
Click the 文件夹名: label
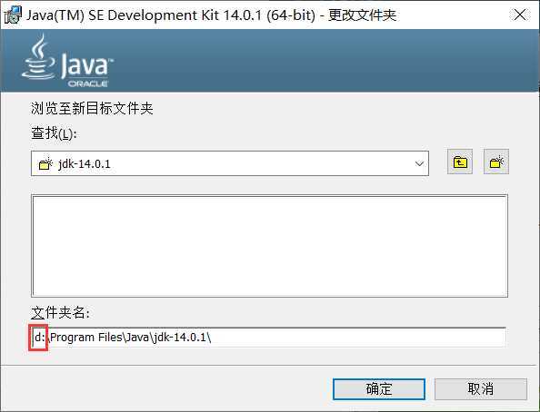[60, 312]
